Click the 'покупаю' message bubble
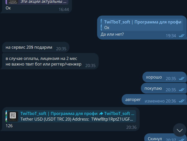This screenshot has width=187, height=141. 164,88
